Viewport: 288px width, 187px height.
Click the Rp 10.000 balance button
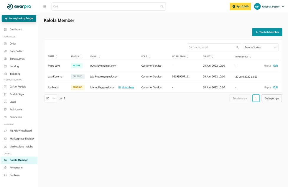240,6
